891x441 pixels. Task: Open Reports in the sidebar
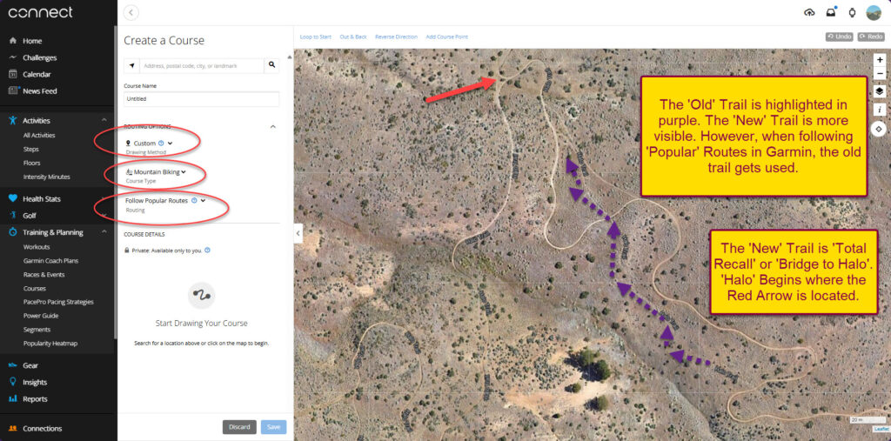(x=35, y=399)
